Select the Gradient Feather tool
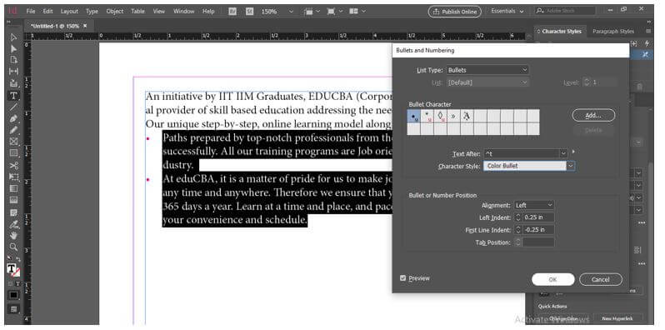The height and width of the screenshot is (330, 665). 13,200
